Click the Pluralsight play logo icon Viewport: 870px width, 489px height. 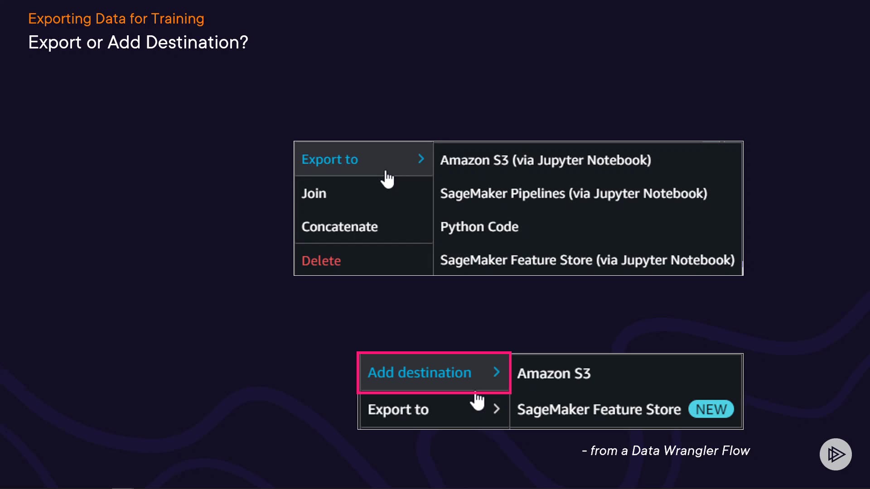tap(836, 454)
